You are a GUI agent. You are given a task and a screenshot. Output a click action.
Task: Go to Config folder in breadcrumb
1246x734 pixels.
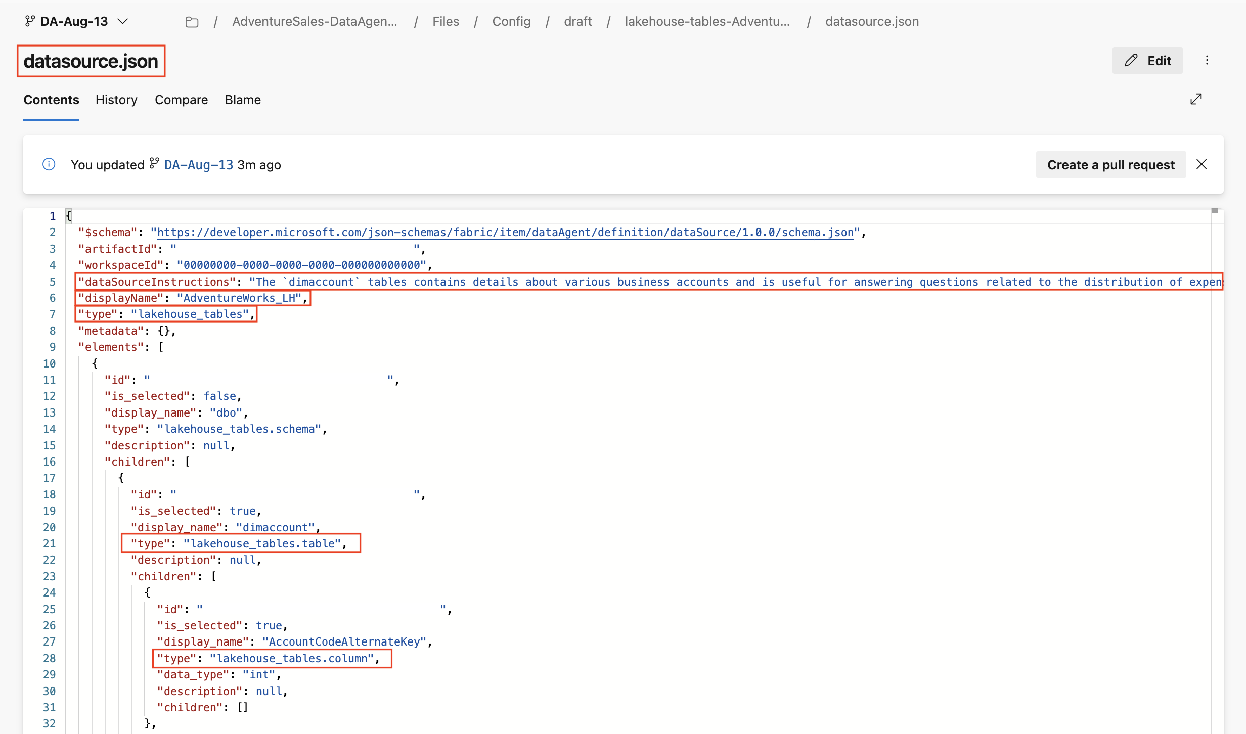(x=511, y=22)
